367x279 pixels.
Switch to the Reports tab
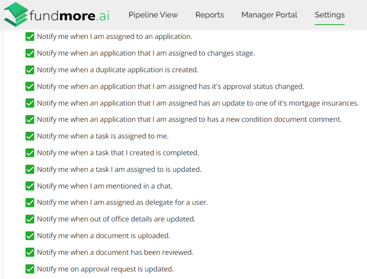[x=209, y=15]
